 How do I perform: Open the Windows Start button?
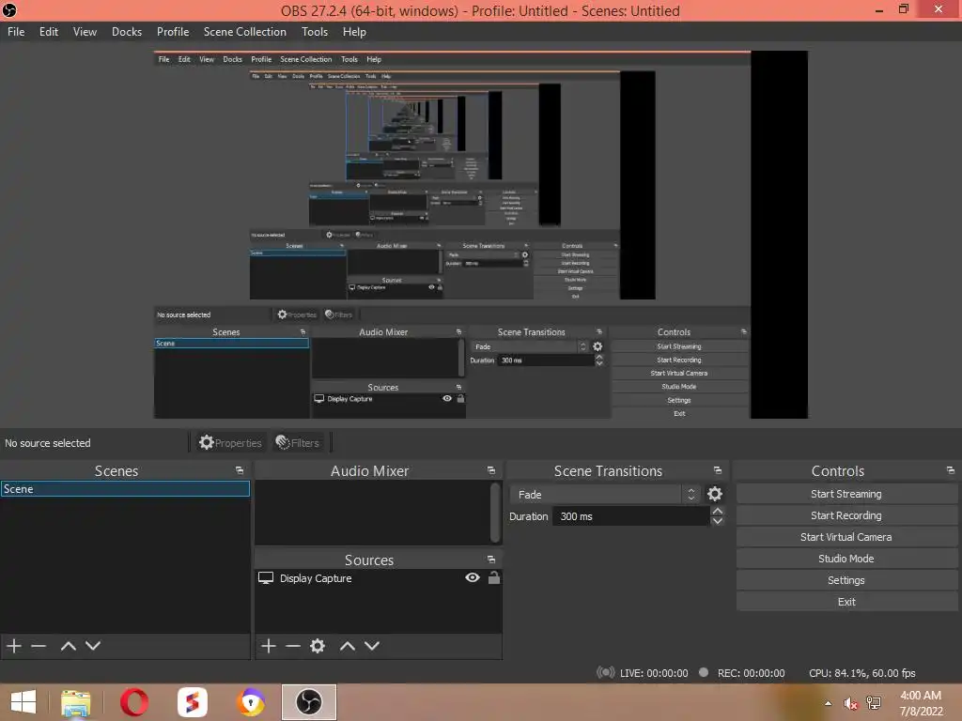tap(23, 702)
